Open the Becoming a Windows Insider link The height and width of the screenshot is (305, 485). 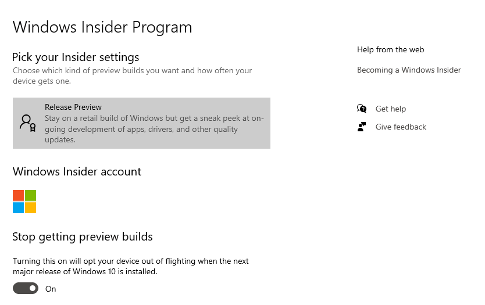(x=409, y=70)
